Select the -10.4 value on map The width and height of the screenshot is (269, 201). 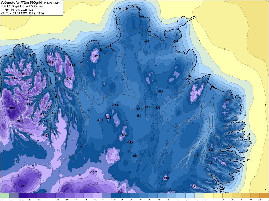[x=135, y=156]
